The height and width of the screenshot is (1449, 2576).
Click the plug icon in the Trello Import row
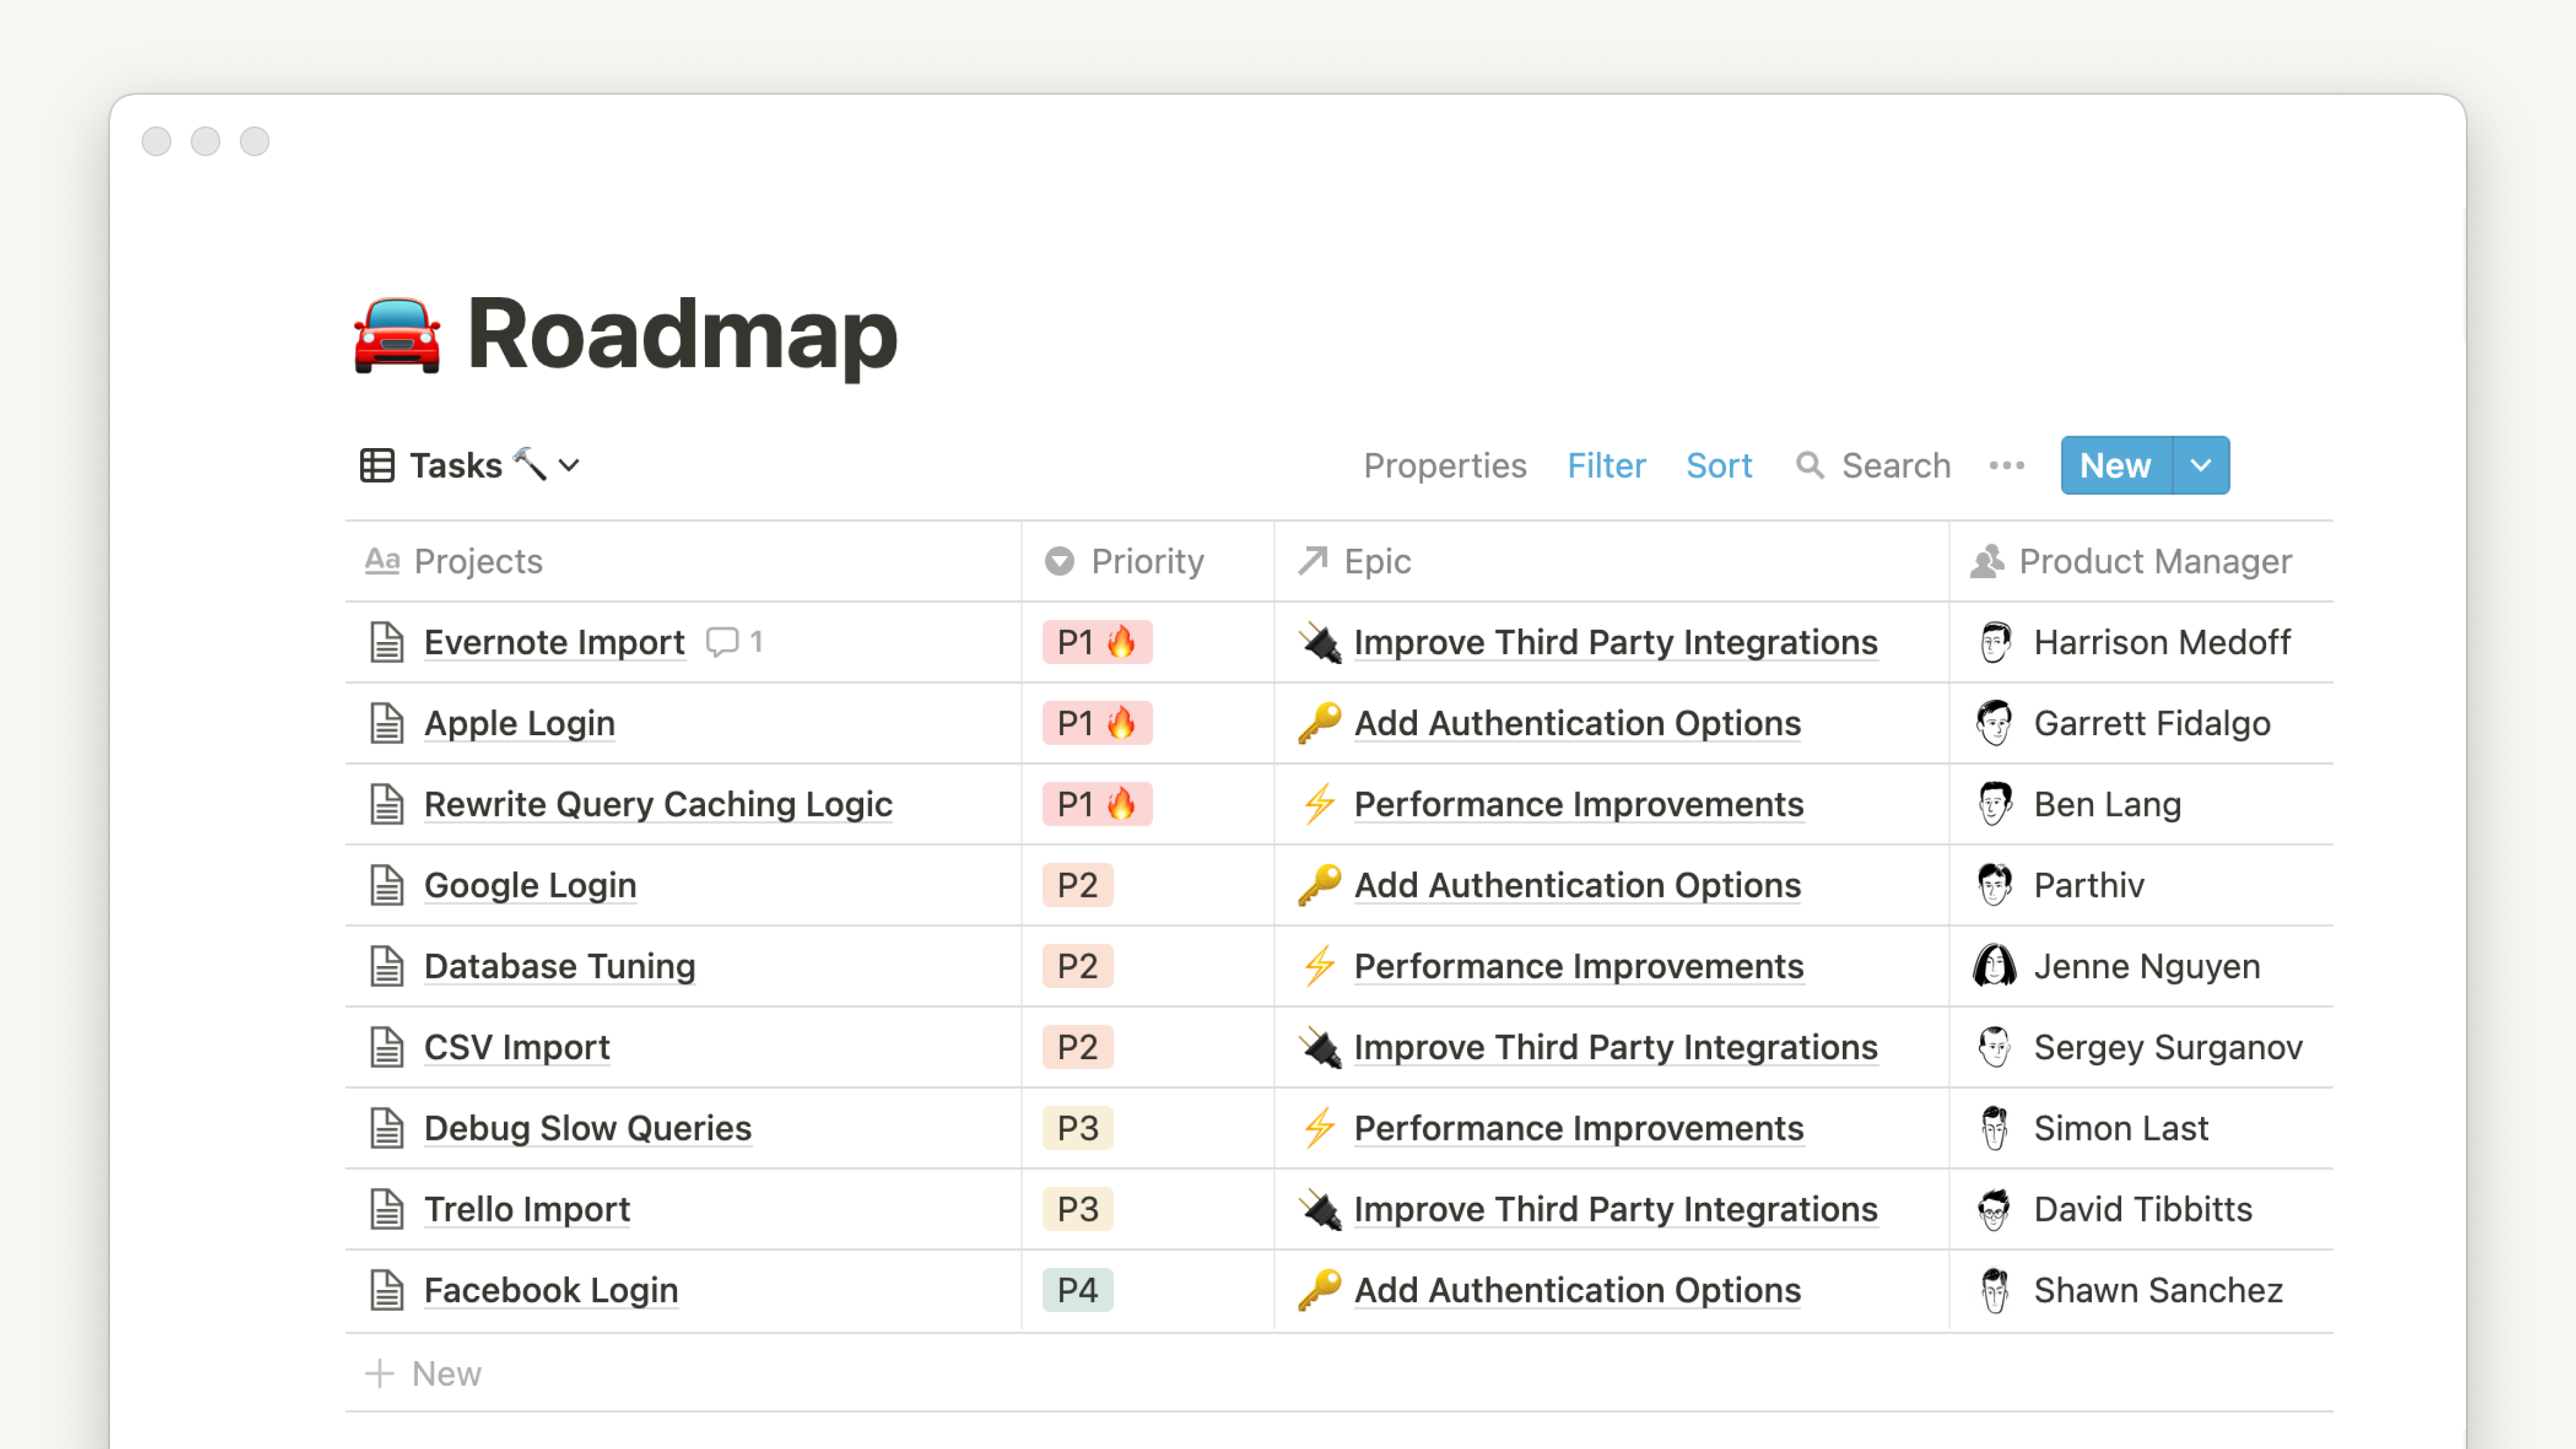click(x=1320, y=1209)
